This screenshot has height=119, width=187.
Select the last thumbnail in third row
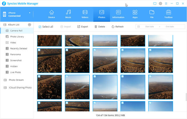pyautogui.click(x=161, y=87)
